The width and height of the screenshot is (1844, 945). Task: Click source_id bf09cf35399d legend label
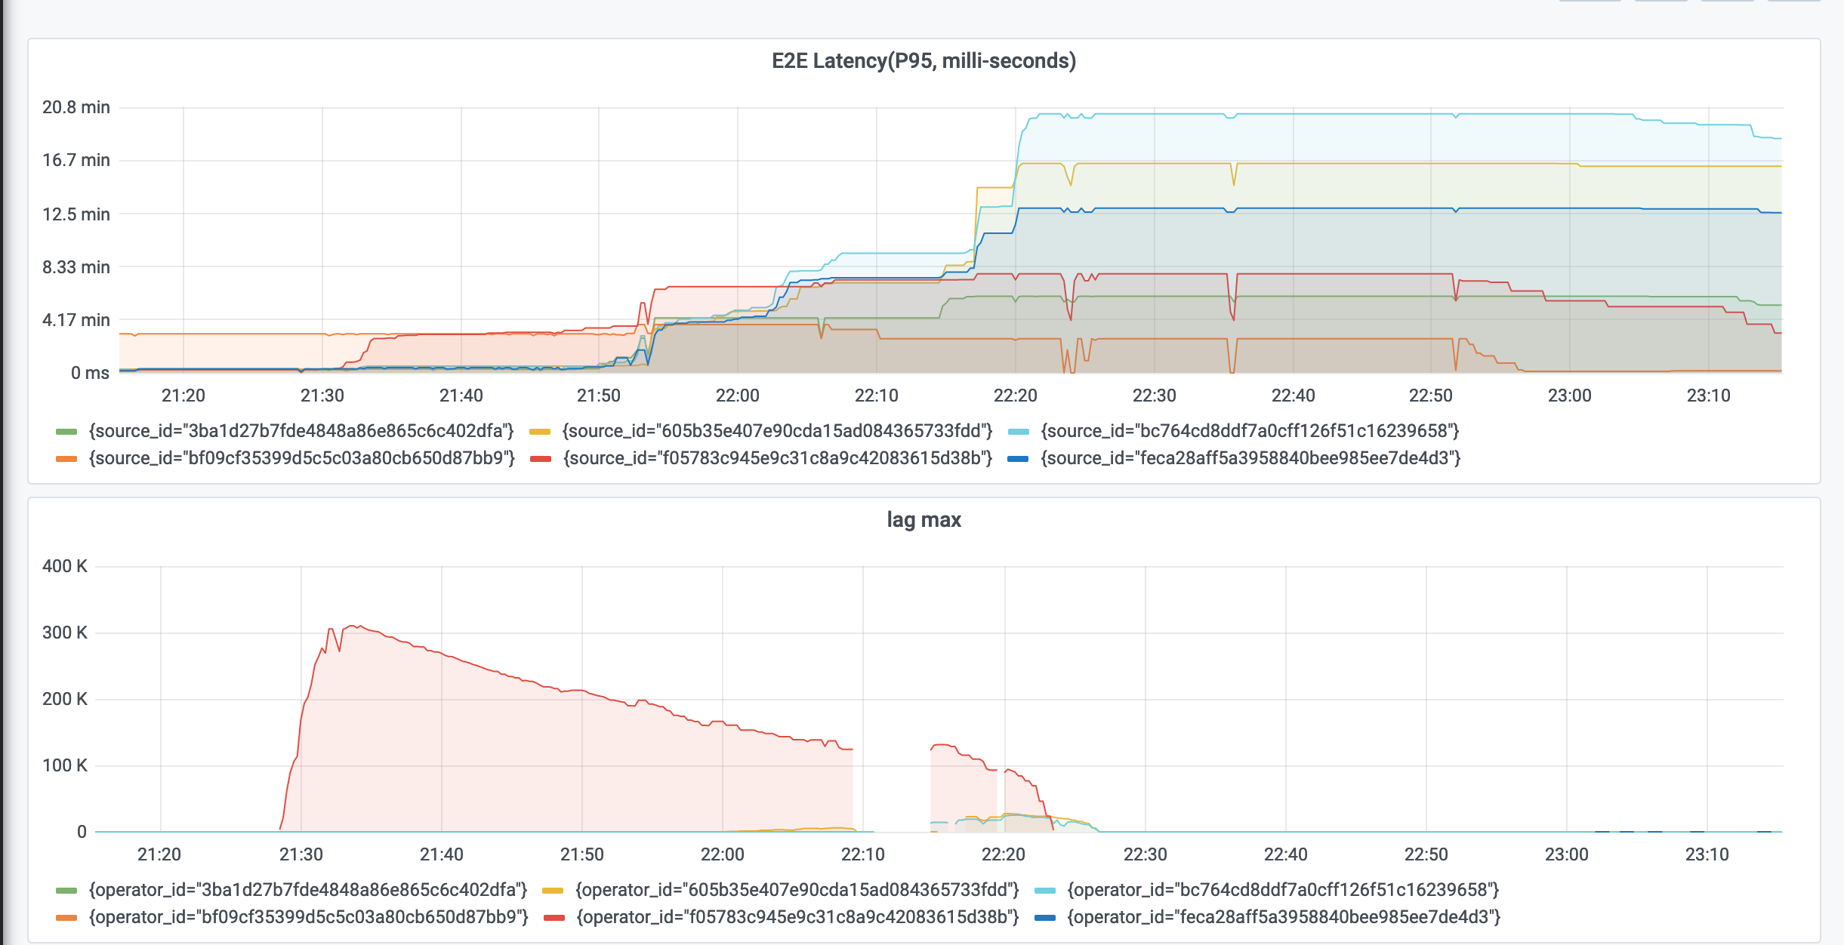[301, 458]
